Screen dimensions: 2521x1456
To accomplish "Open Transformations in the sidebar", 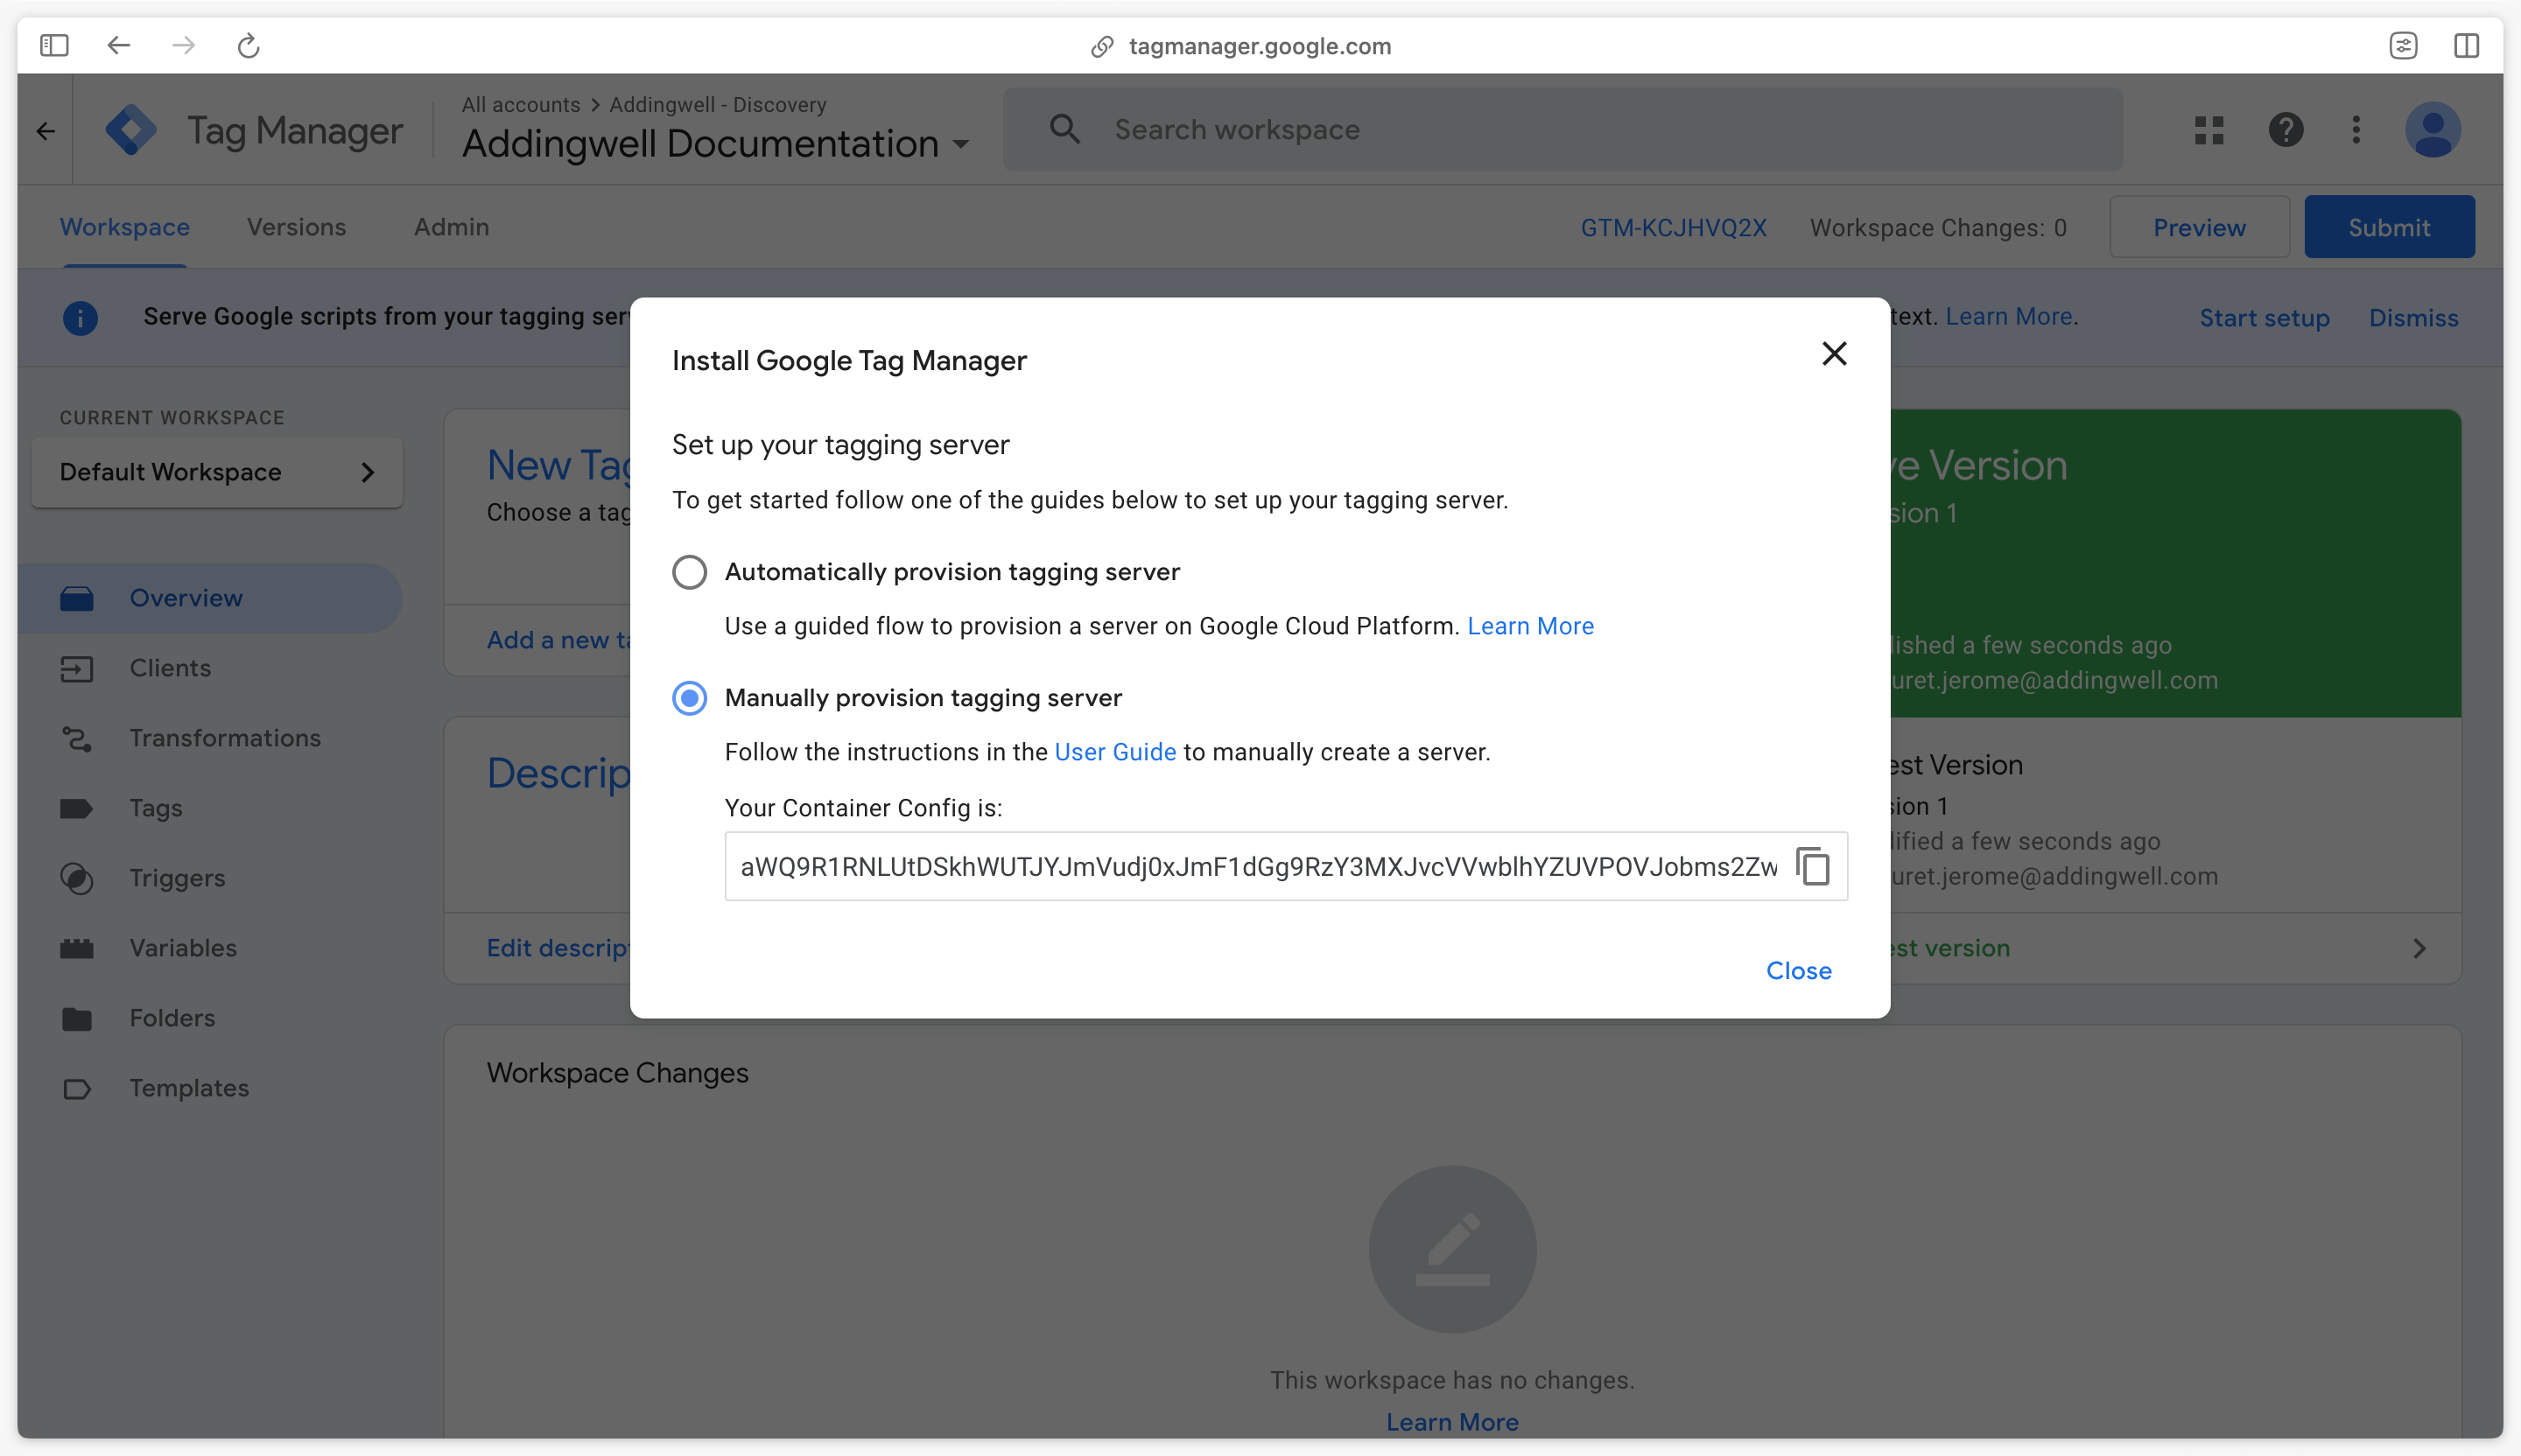I will pos(225,738).
